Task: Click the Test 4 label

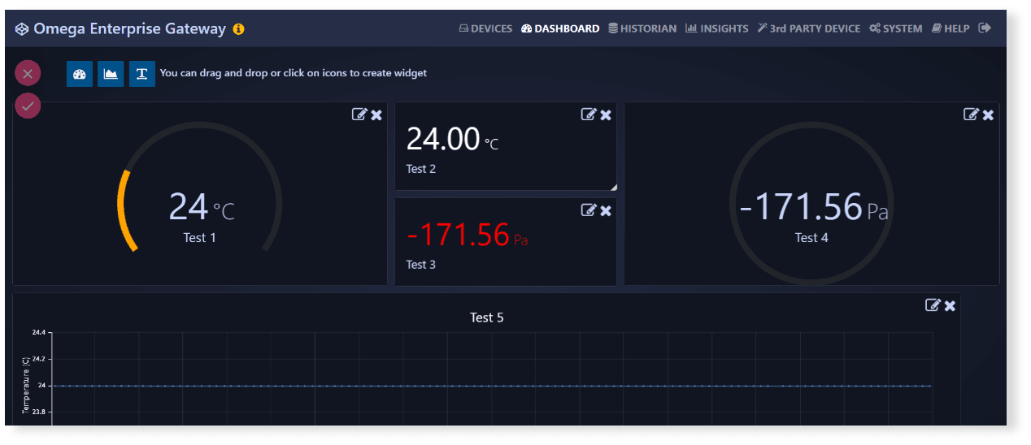Action: pos(811,238)
